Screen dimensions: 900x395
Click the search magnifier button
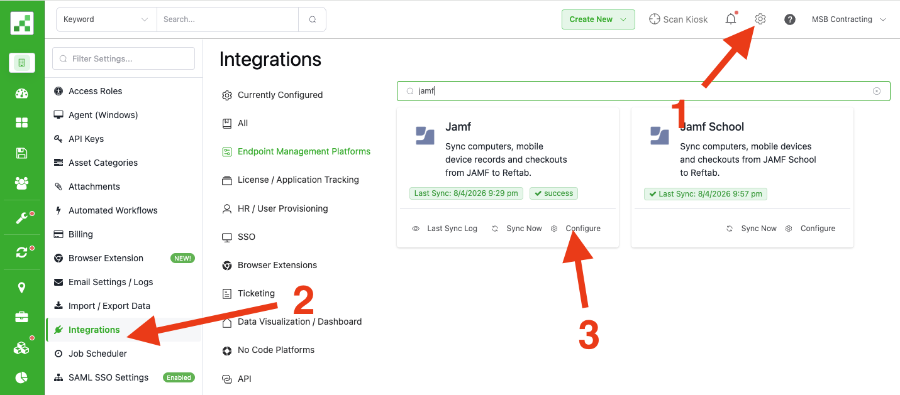tap(313, 19)
